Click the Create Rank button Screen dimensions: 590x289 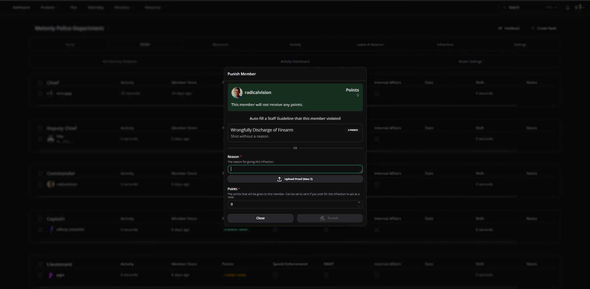coord(544,28)
